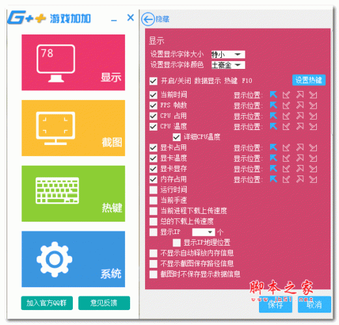Set 当前时间 position to top-right arrow
The height and width of the screenshot is (325, 339).
pyautogui.click(x=300, y=95)
